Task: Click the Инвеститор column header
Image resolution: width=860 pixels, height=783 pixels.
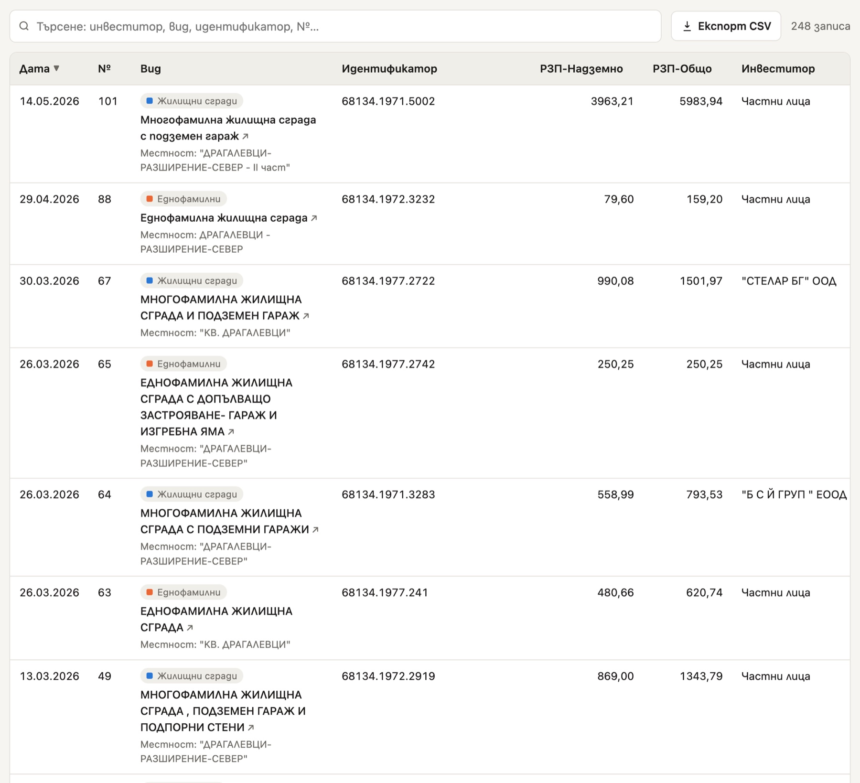Action: click(778, 69)
